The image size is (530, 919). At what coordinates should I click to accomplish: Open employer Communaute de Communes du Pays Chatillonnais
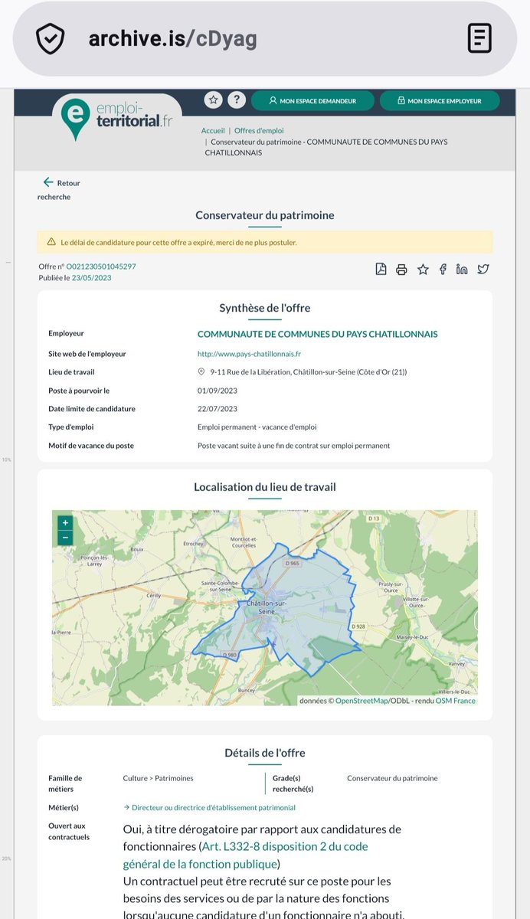[318, 334]
